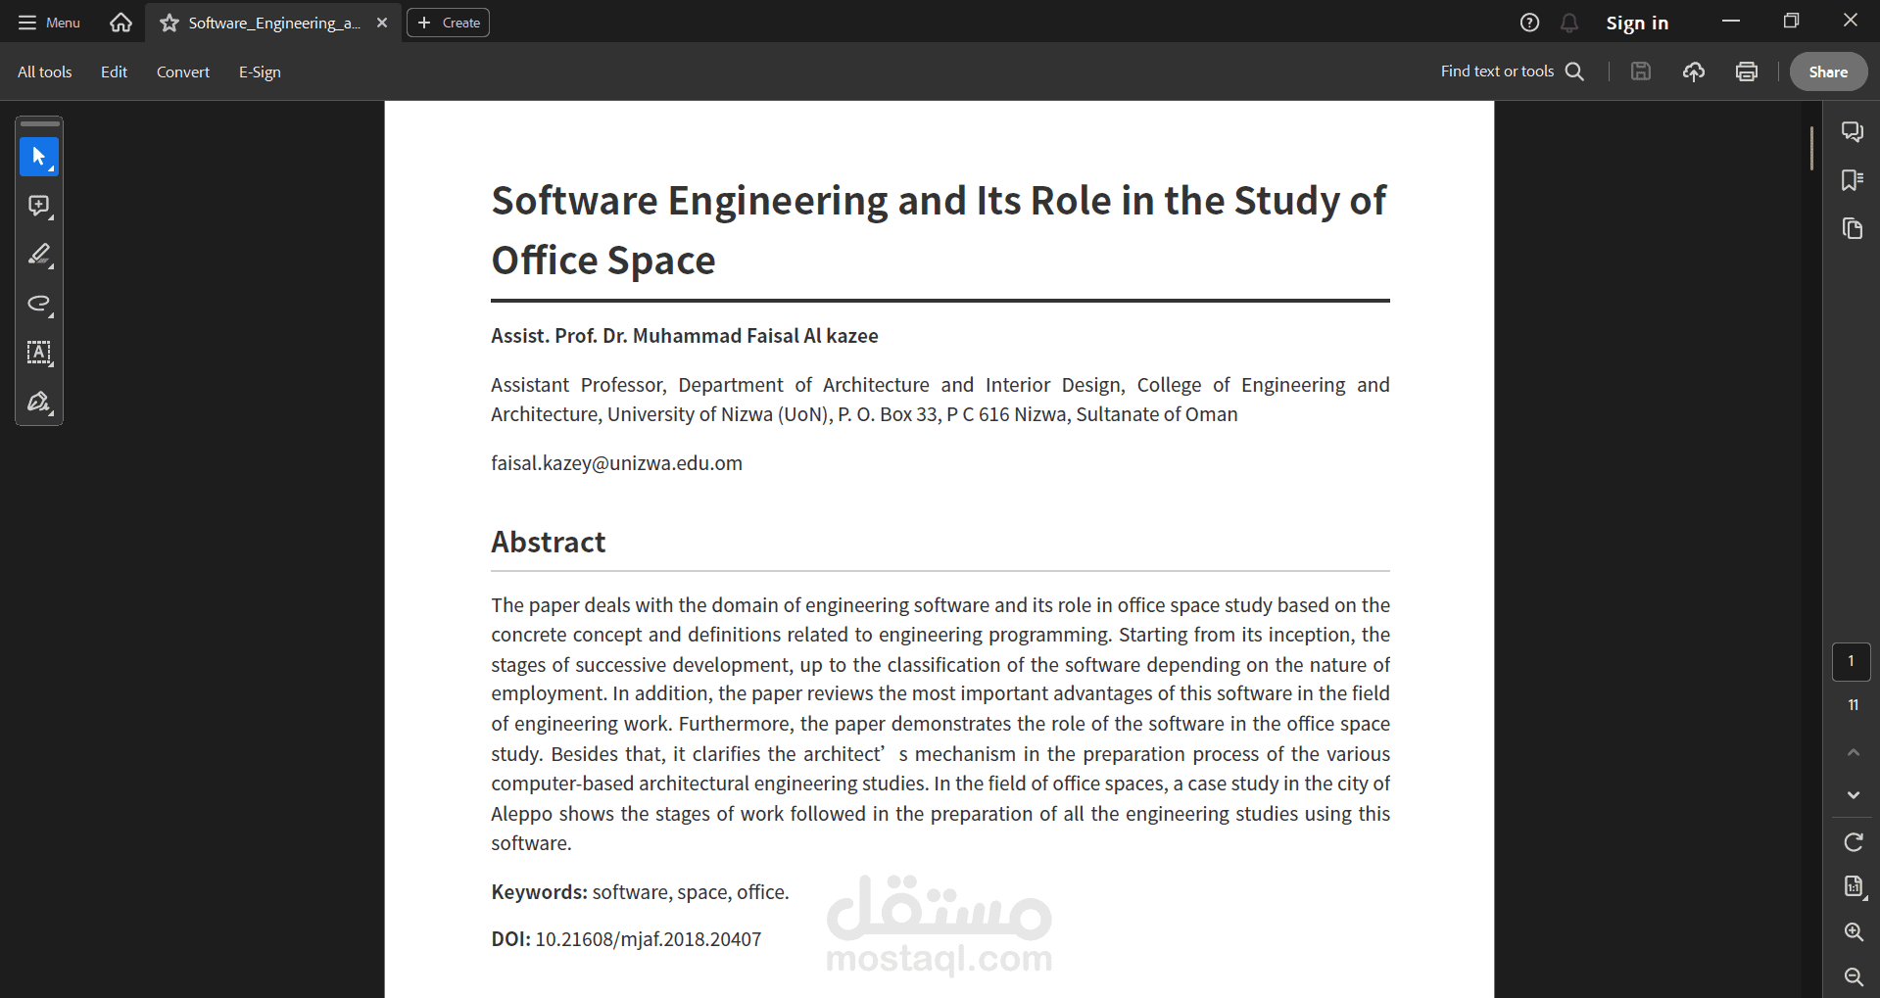Click the email faisal.kazey@unizwa.edu.om
Image resolution: width=1880 pixels, height=998 pixels.
pos(616,463)
